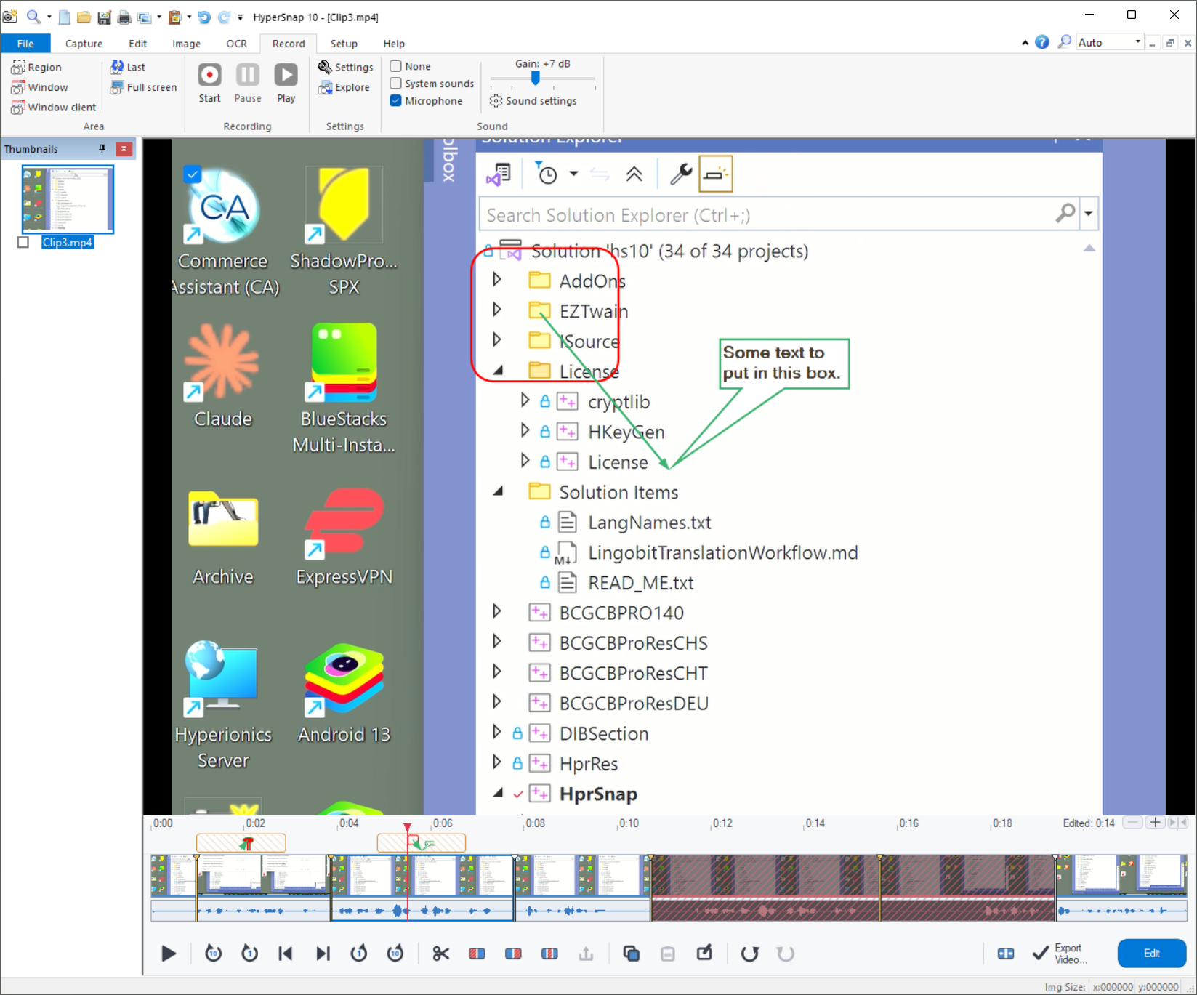Zoom out the timeline with minus button
This screenshot has height=995, width=1197.
[1132, 823]
